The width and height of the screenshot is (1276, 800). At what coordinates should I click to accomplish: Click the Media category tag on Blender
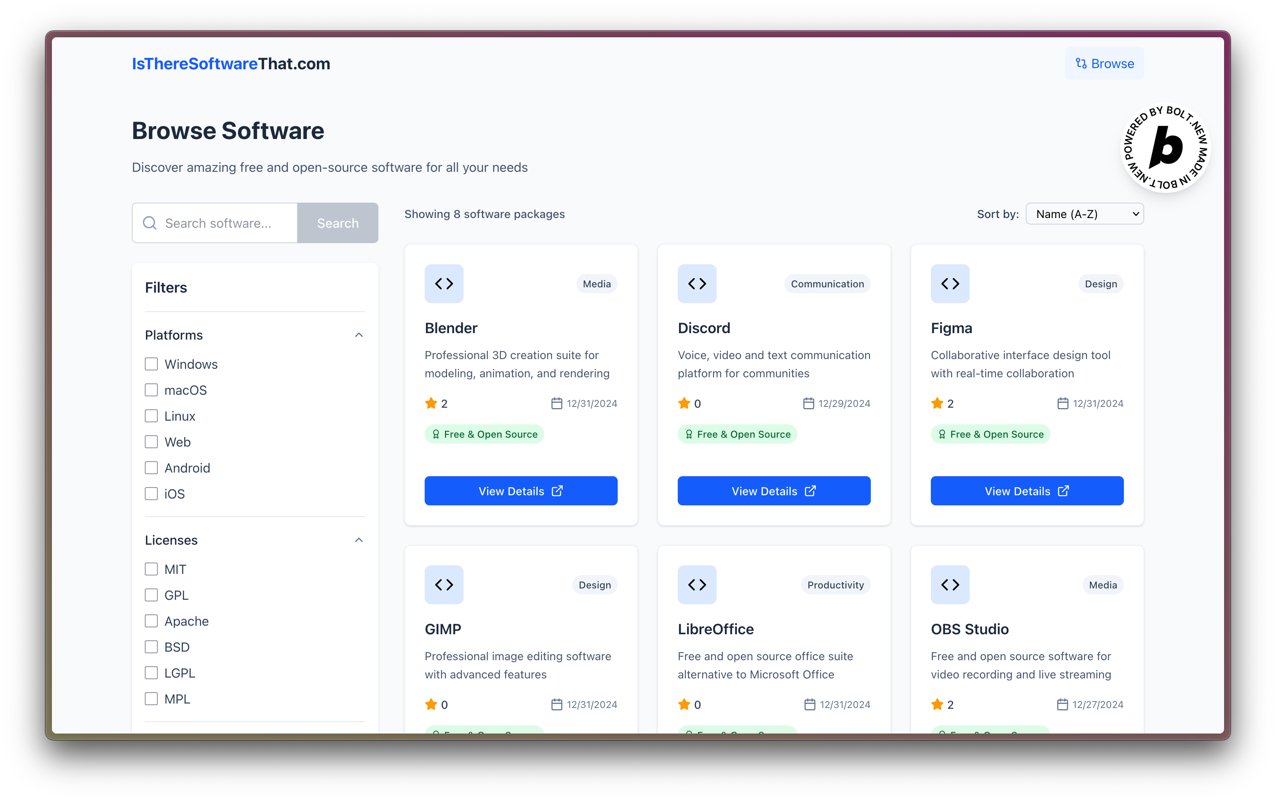pyautogui.click(x=596, y=284)
